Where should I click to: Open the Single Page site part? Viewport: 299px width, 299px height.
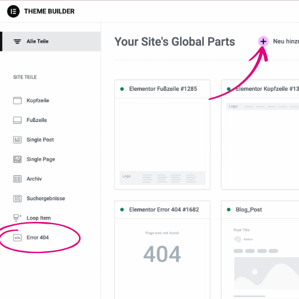pyautogui.click(x=41, y=159)
